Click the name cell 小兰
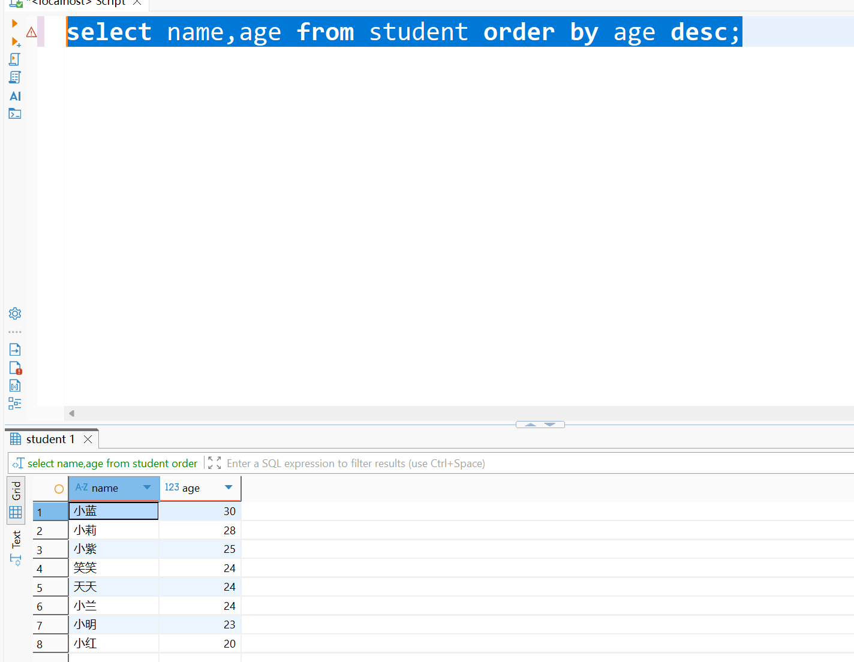Image resolution: width=854 pixels, height=662 pixels. (x=114, y=606)
